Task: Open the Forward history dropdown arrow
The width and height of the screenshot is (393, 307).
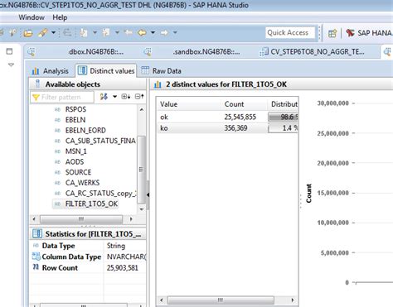Action: [175, 33]
